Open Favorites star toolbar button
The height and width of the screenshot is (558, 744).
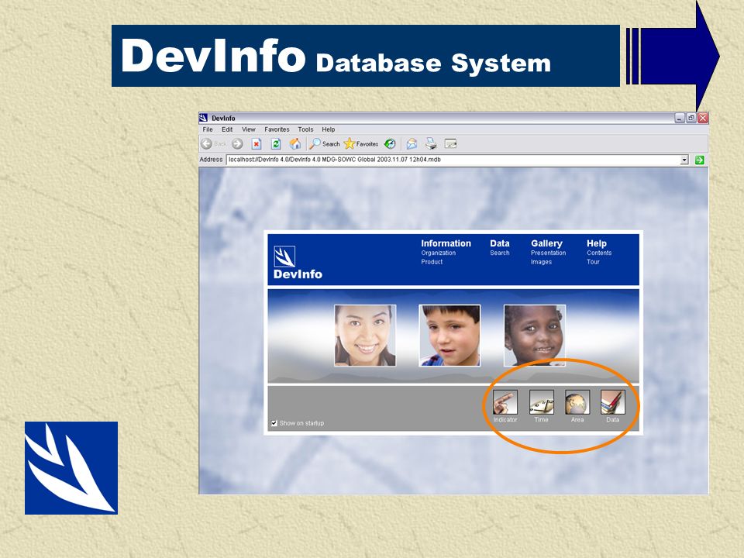[x=360, y=144]
